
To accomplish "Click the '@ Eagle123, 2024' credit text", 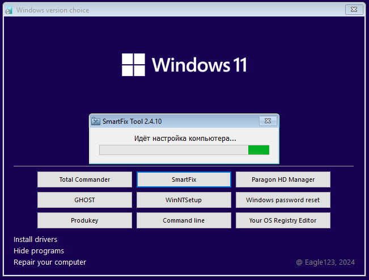I will pyautogui.click(x=325, y=262).
